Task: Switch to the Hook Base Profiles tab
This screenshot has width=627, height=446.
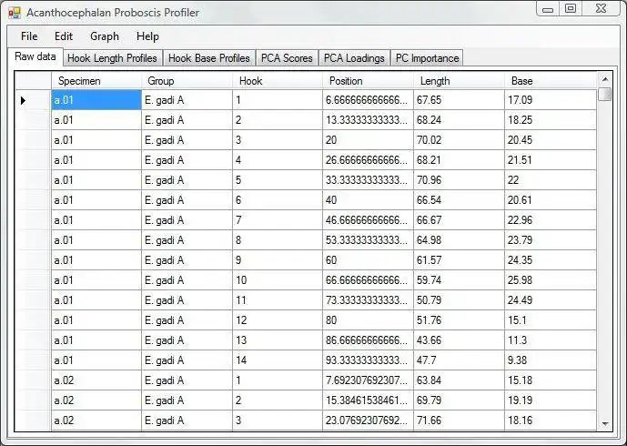Action: [209, 58]
